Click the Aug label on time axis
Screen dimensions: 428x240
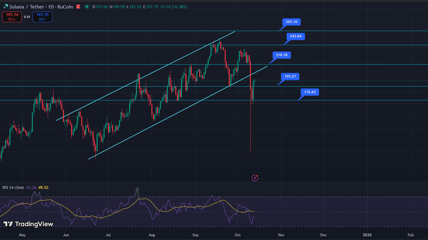pos(152,235)
